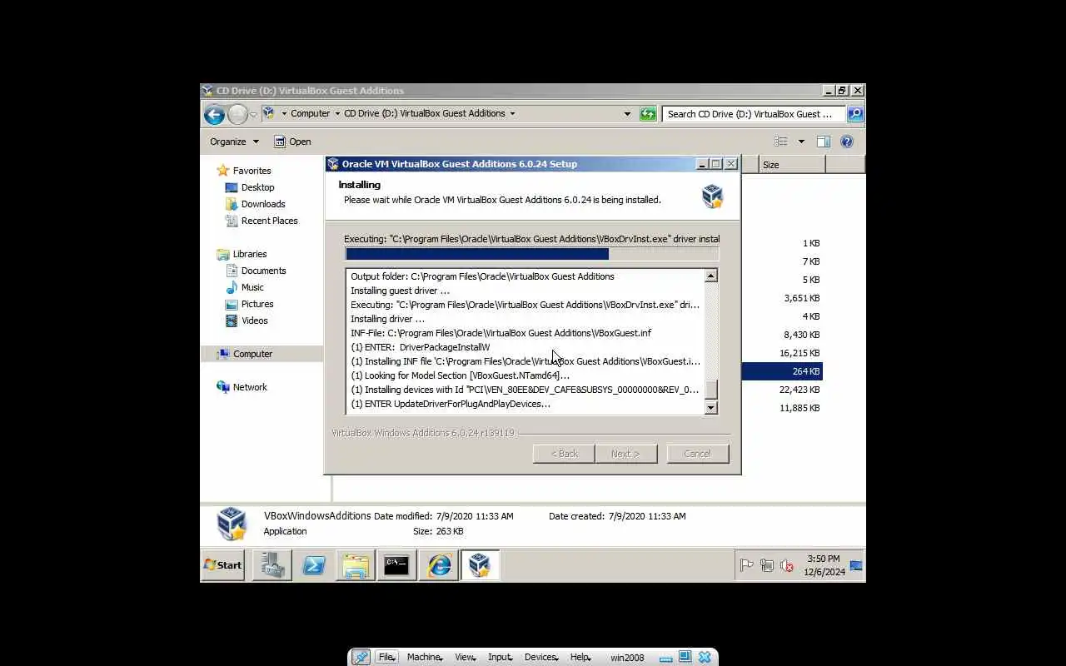The image size is (1066, 666).
Task: Click the show desktop icon beside the clock
Action: [x=856, y=566]
